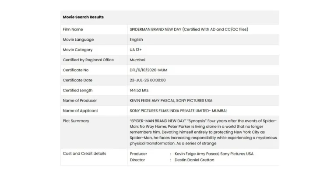The image size is (313, 176).
Task: Click the Movie Language value English
Action: 136,39
